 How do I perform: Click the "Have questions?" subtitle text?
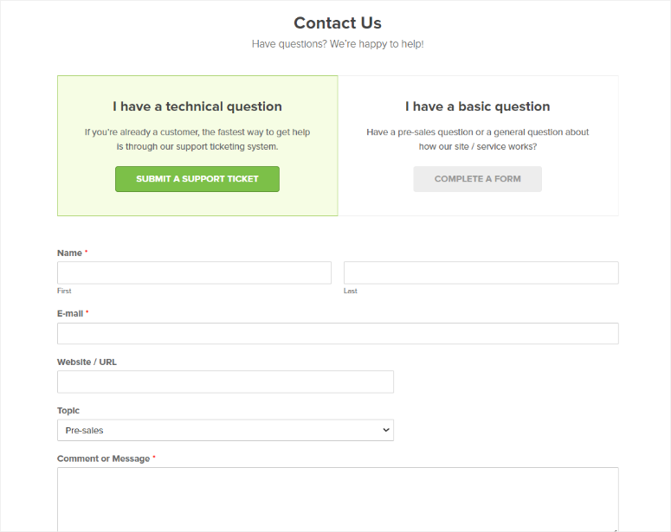338,43
